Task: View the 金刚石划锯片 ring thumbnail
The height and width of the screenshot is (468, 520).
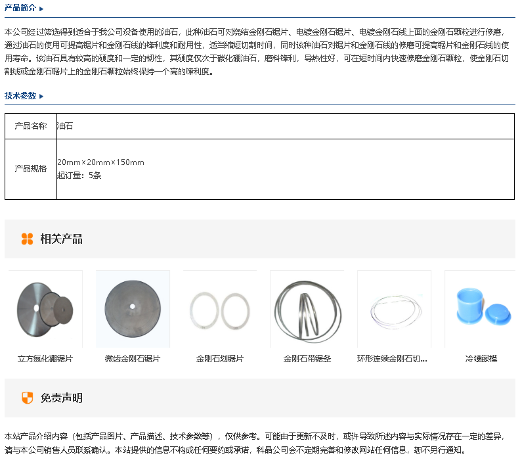Action: point(220,309)
